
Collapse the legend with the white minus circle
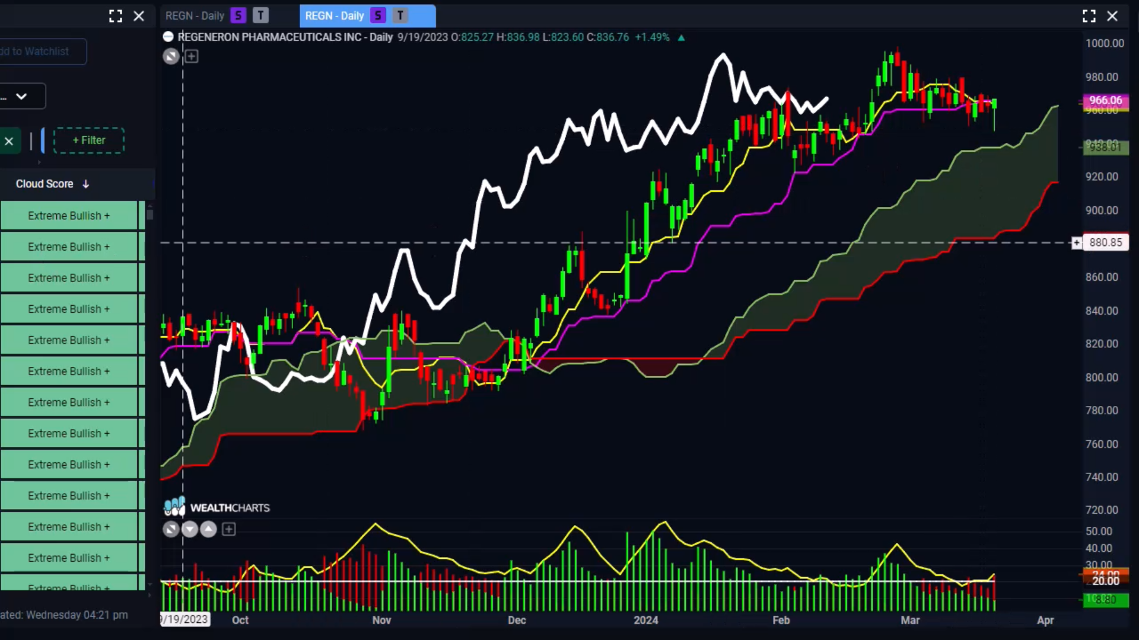point(168,37)
